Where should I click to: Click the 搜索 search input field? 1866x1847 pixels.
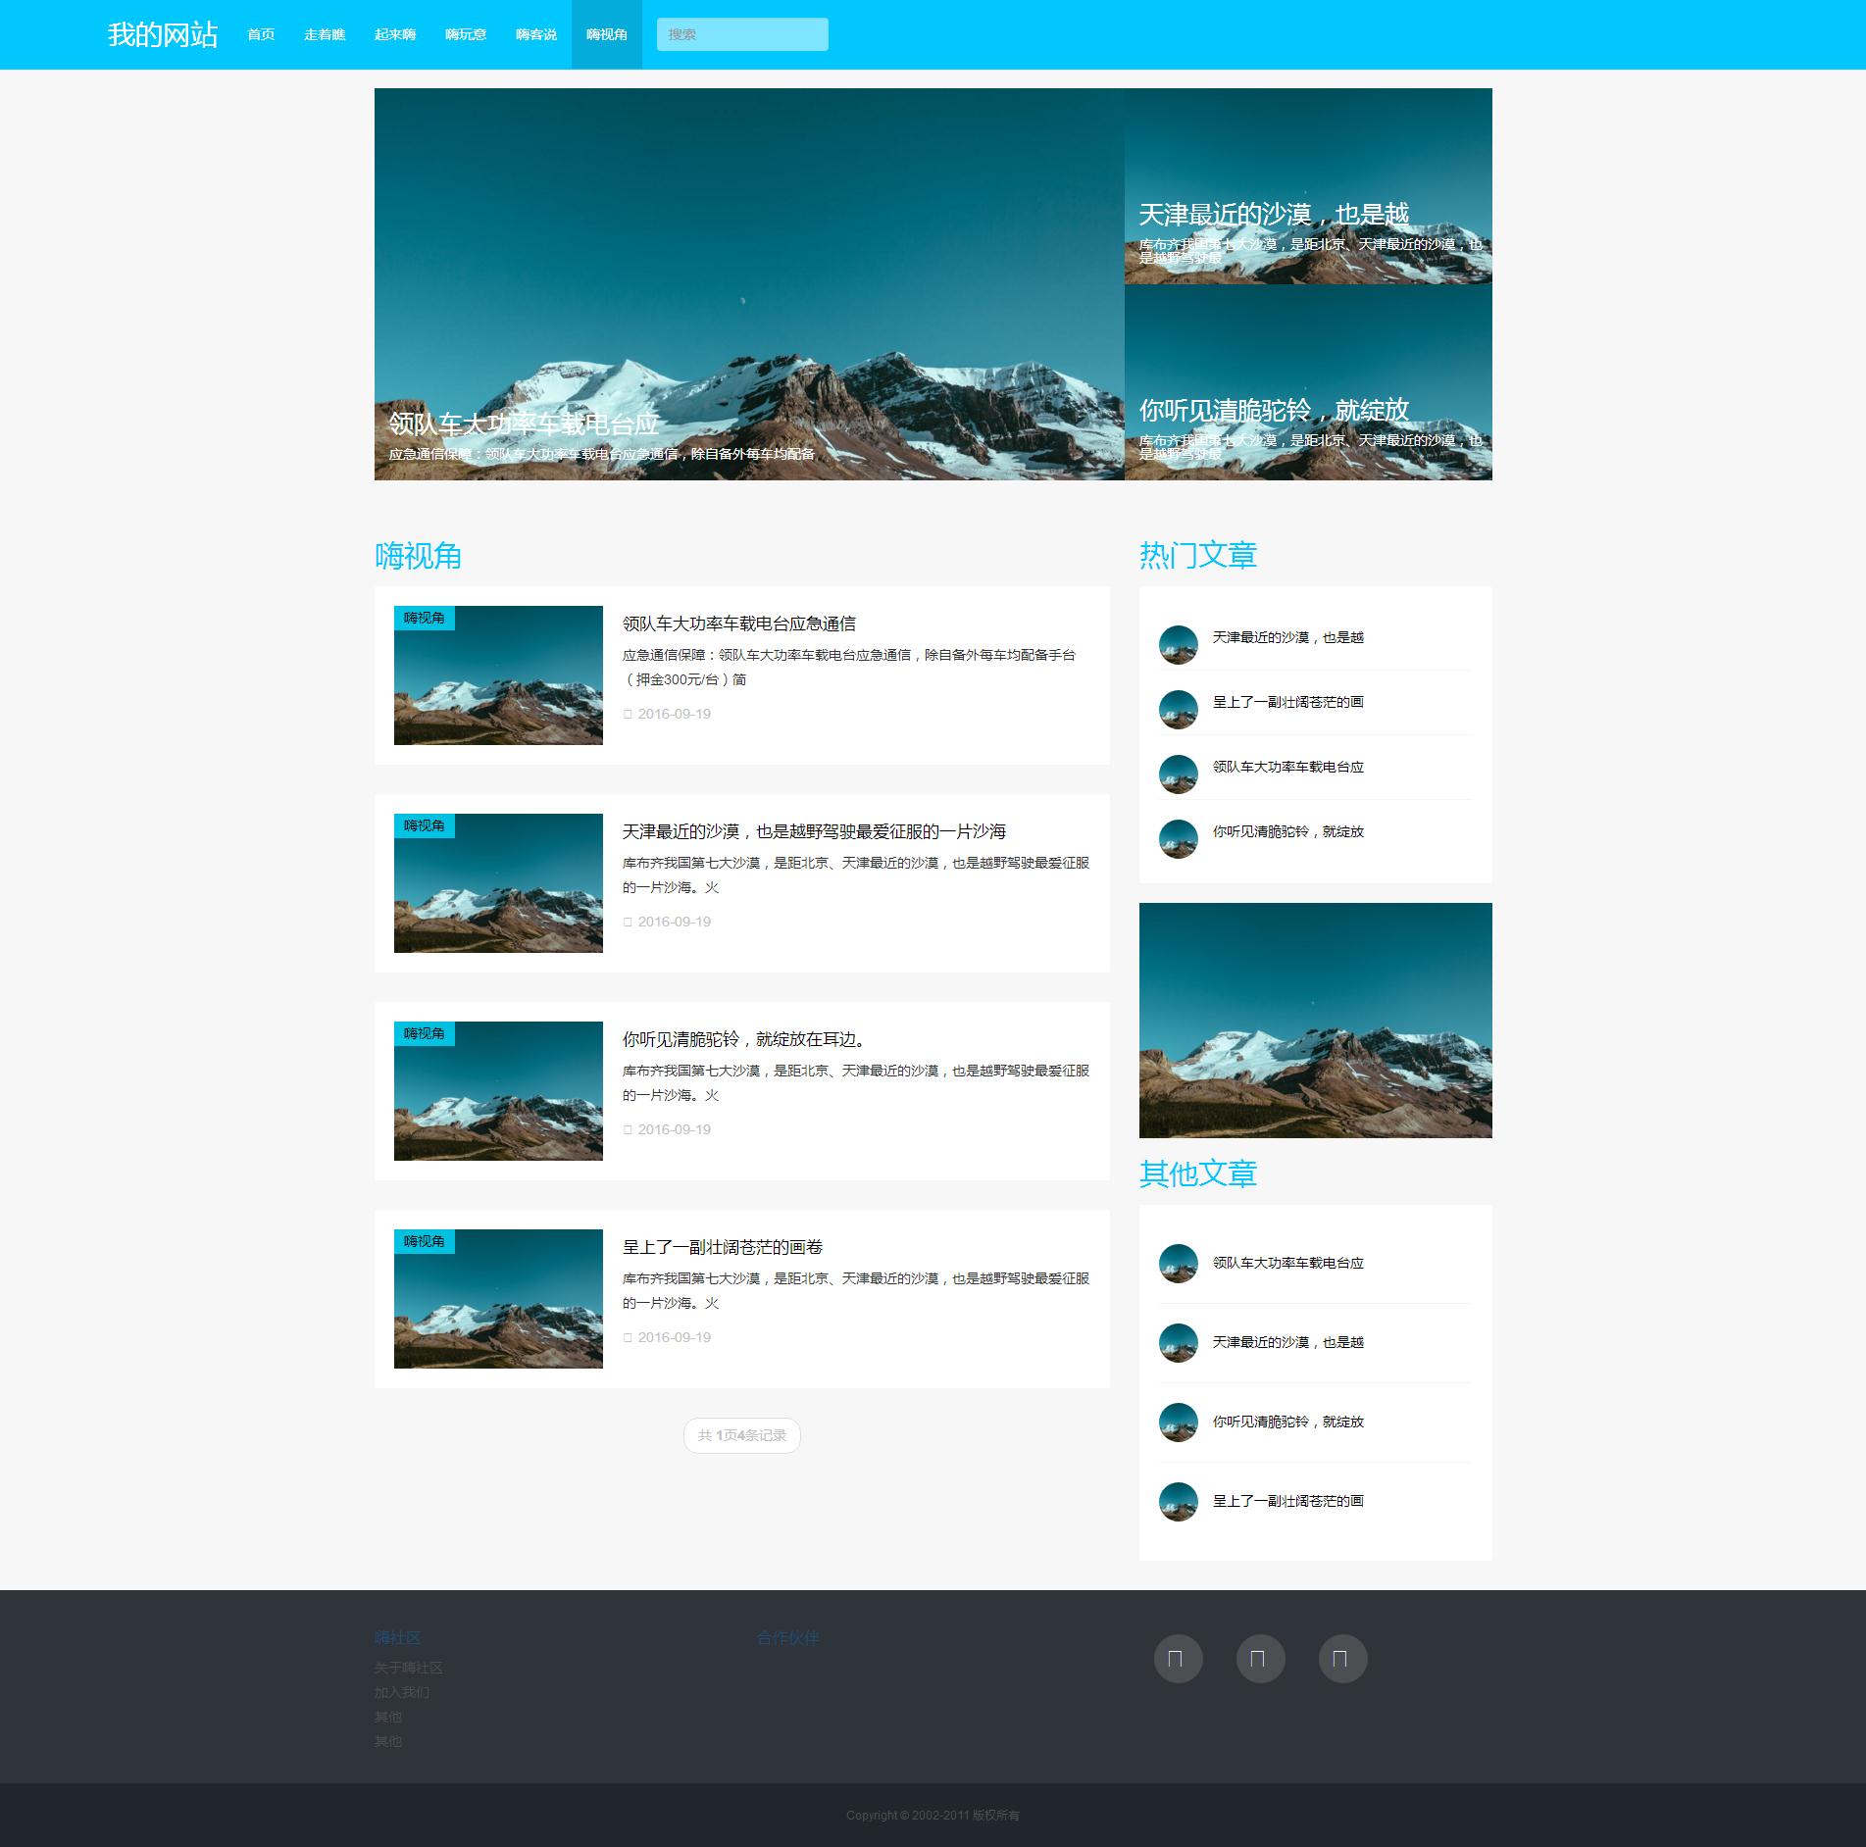click(742, 34)
